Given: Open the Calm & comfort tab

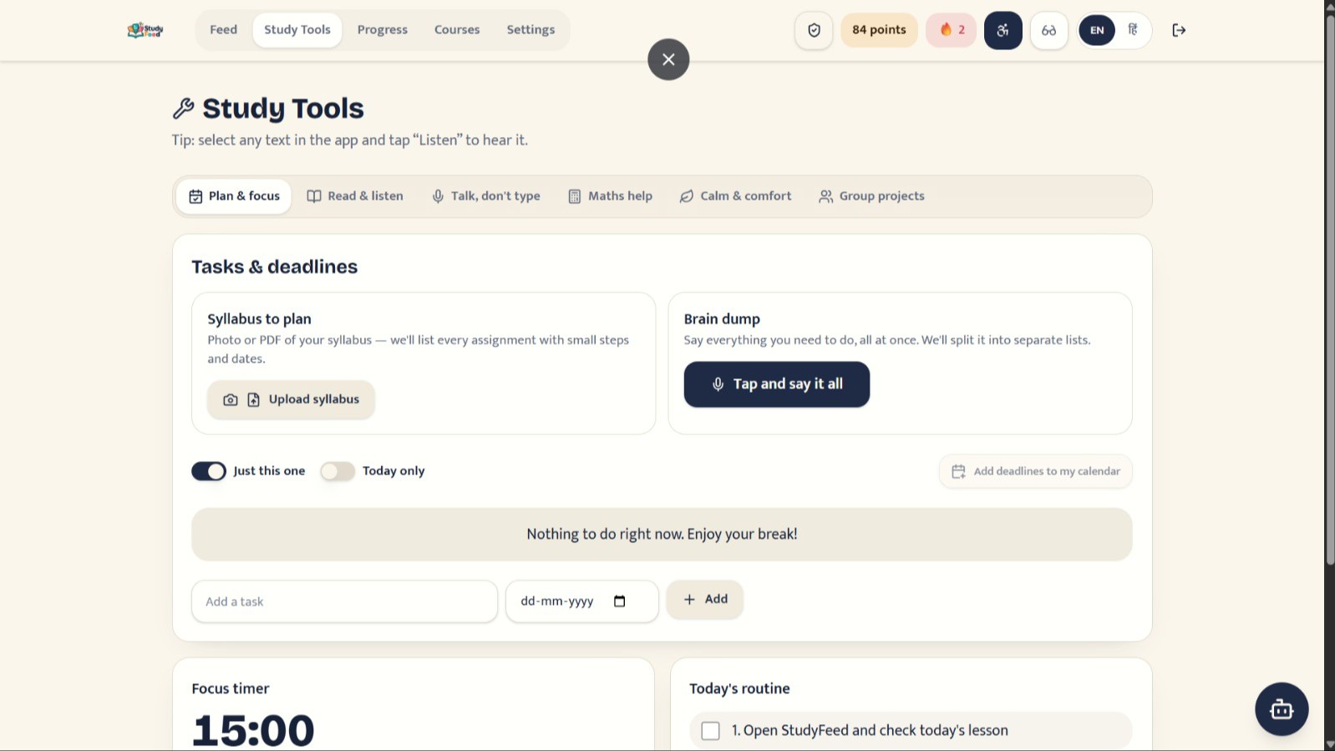Looking at the screenshot, I should pyautogui.click(x=735, y=196).
